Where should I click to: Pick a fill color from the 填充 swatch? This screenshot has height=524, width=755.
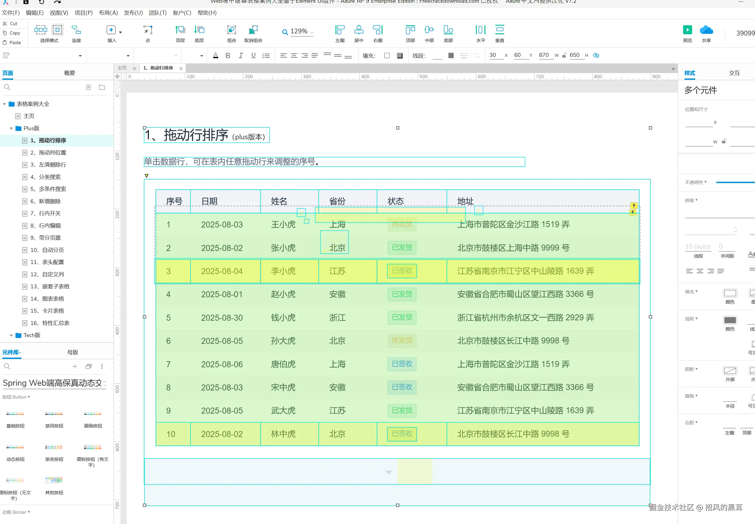[x=400, y=56]
